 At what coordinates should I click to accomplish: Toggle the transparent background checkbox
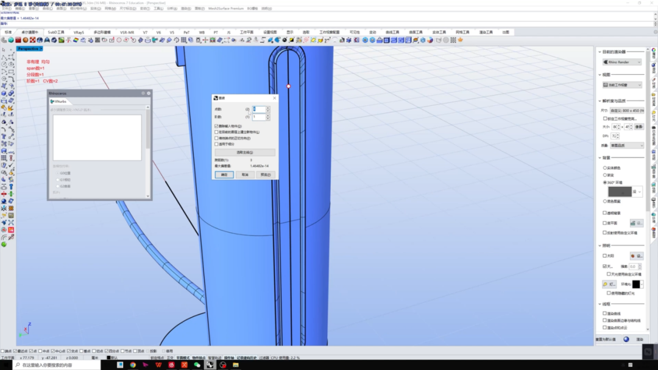click(605, 213)
